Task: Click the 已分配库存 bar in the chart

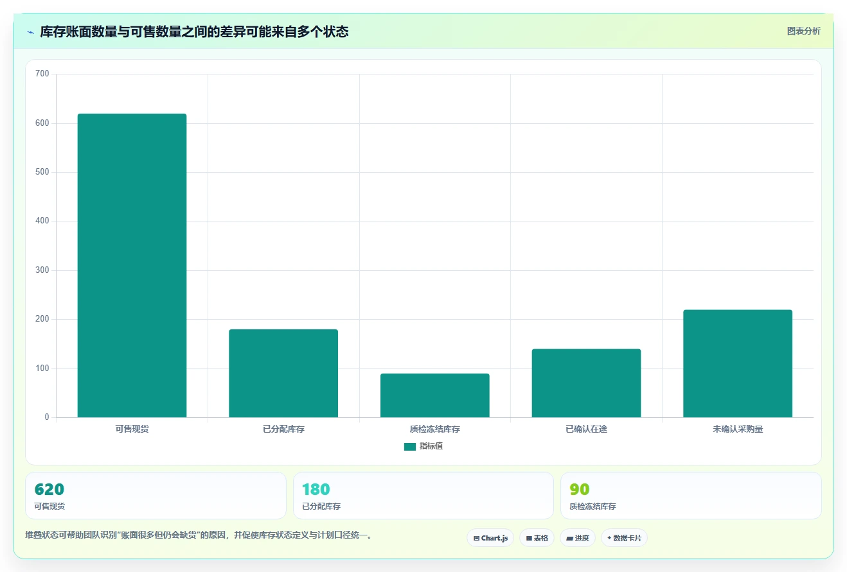Action: [283, 374]
